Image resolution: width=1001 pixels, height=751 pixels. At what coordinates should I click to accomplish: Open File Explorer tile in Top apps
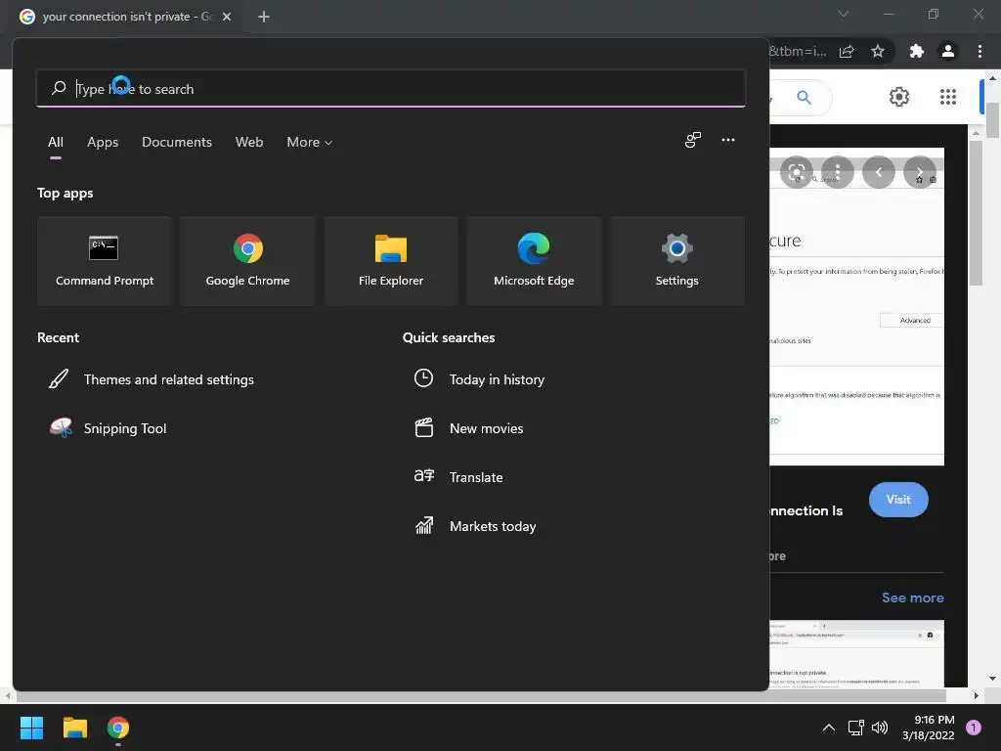391,260
